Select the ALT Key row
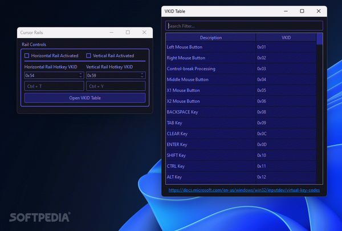 coord(241,177)
